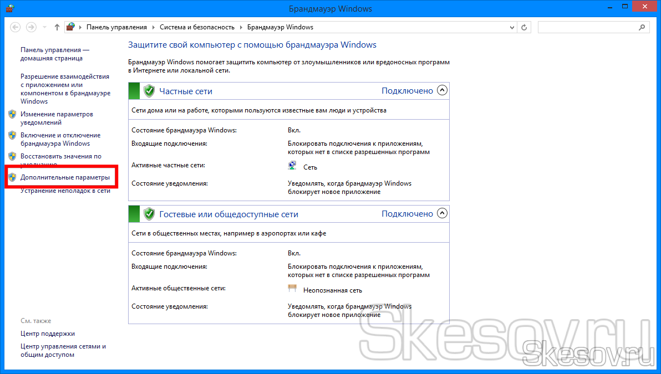This screenshot has width=661, height=374.
Task: Click Защитите свой компьютер heading
Action: click(252, 45)
